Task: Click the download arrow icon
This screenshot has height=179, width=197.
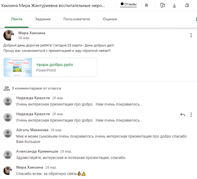Action: click(174, 5)
